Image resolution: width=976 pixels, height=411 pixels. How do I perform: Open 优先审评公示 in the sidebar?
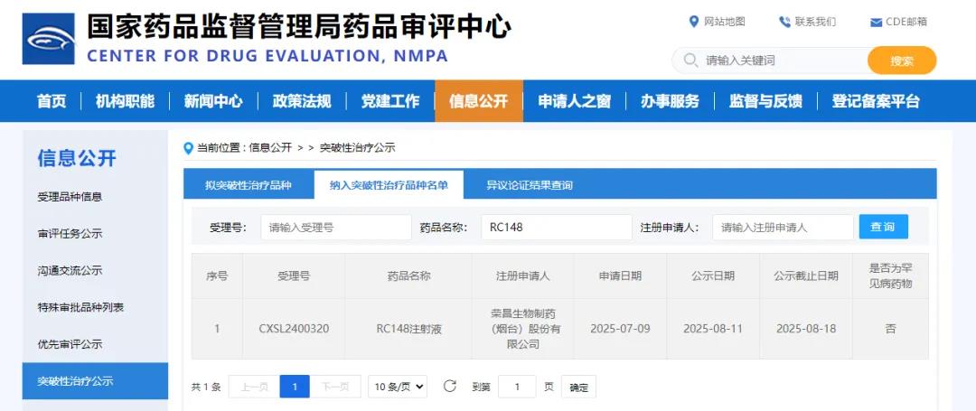(x=70, y=344)
